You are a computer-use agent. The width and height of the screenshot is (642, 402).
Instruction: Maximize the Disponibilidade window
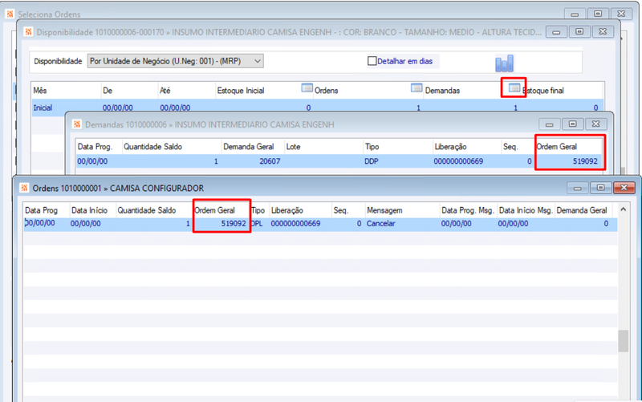point(579,31)
